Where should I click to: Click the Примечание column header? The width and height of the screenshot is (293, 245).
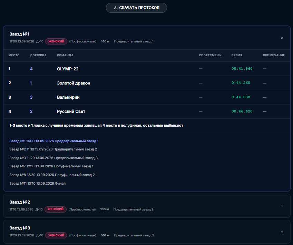point(274,55)
